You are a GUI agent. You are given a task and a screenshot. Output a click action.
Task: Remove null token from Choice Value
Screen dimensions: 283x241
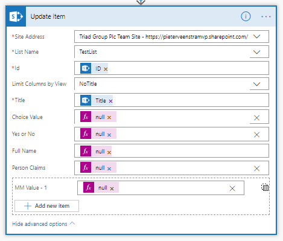(x=109, y=117)
